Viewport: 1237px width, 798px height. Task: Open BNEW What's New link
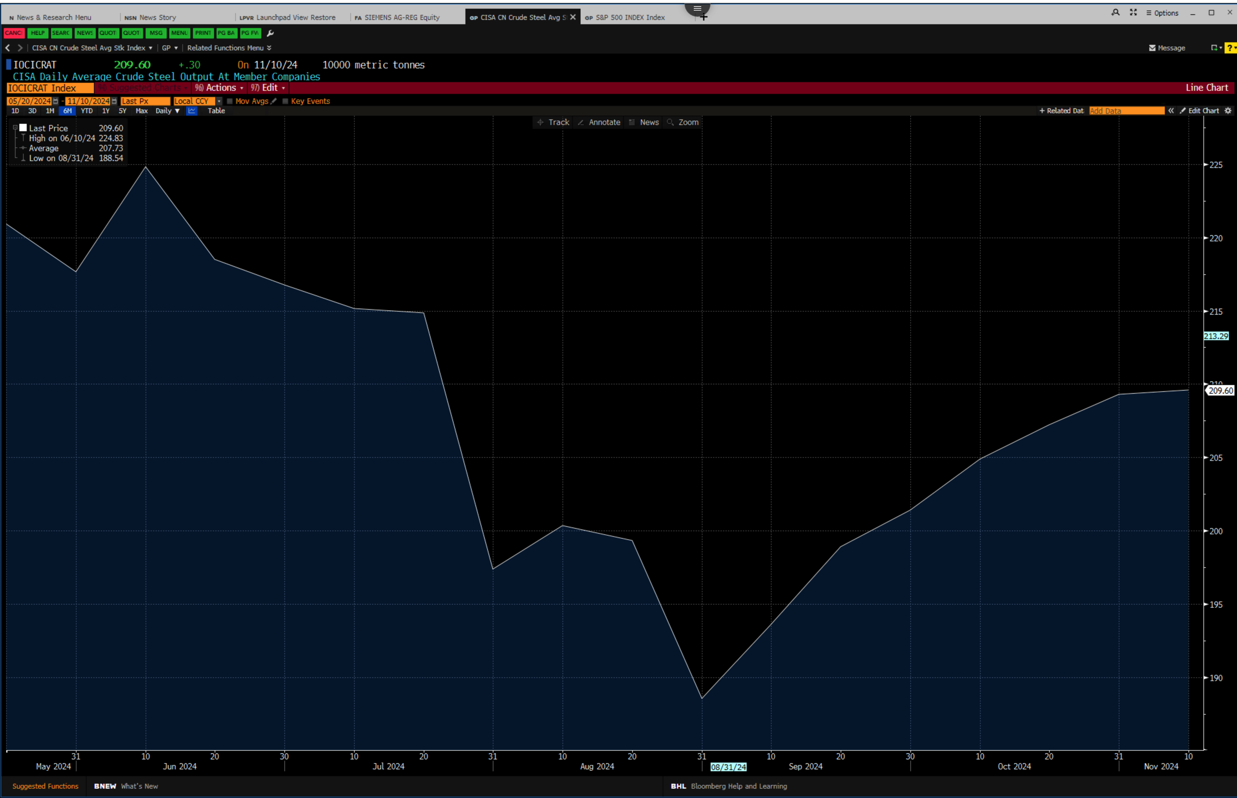click(125, 786)
